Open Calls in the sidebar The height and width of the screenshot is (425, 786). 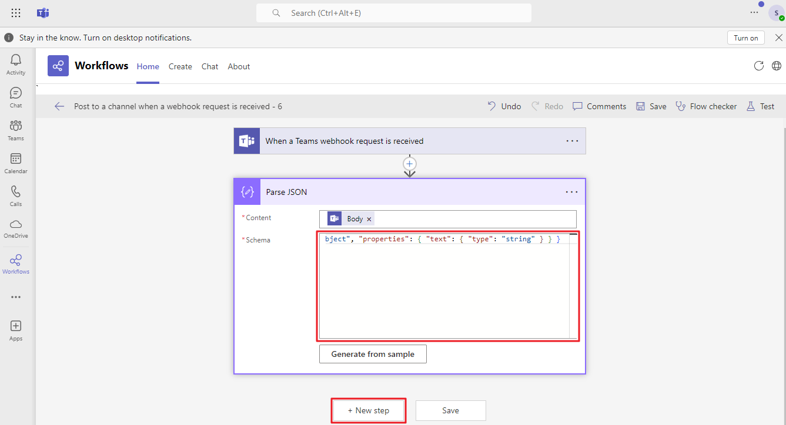coord(16,196)
